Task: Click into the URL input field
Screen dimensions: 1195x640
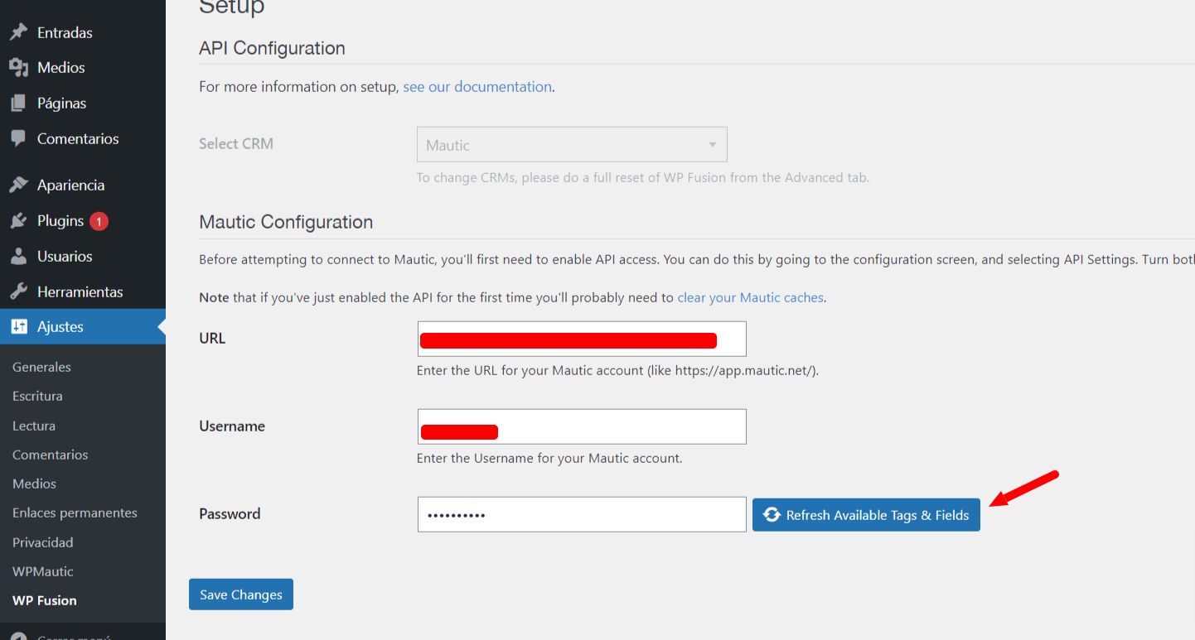Action: pyautogui.click(x=582, y=339)
